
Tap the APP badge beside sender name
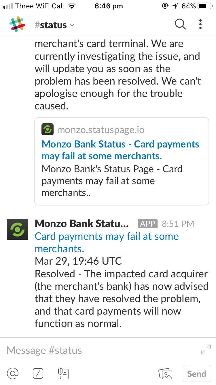[147, 224]
